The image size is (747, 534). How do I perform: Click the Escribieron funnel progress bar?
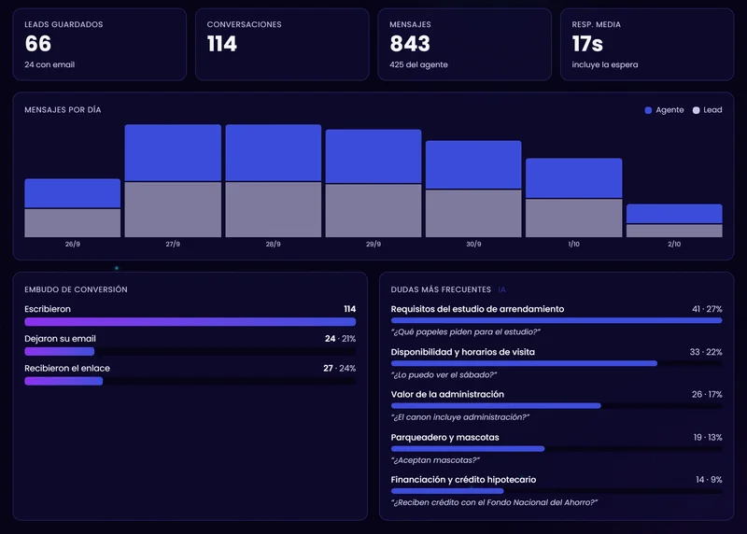tap(190, 322)
